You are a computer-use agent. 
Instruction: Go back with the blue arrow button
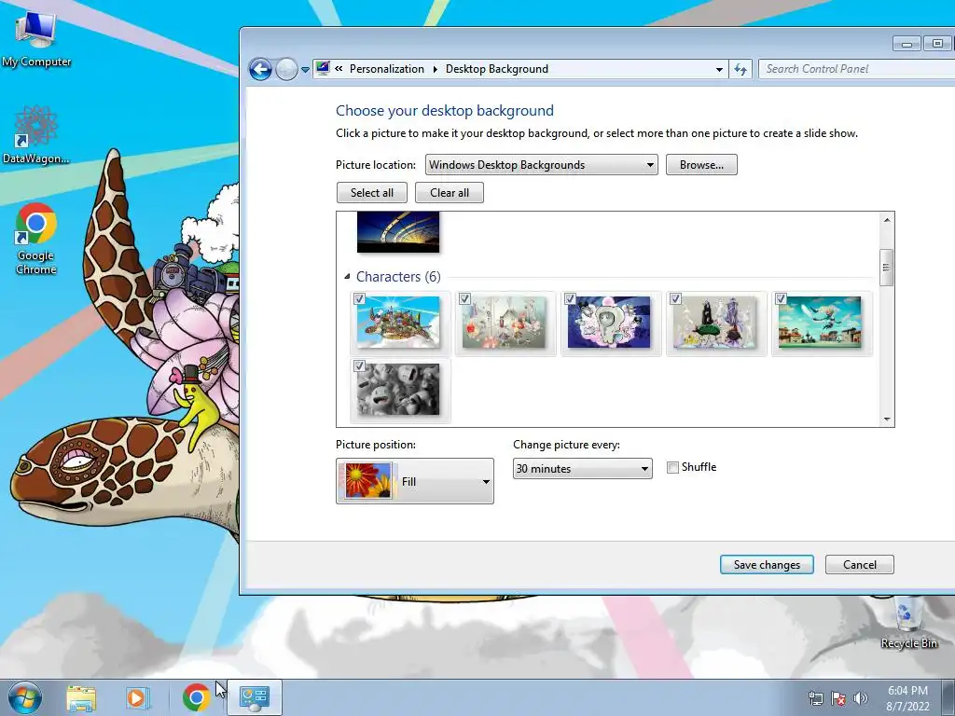click(261, 69)
